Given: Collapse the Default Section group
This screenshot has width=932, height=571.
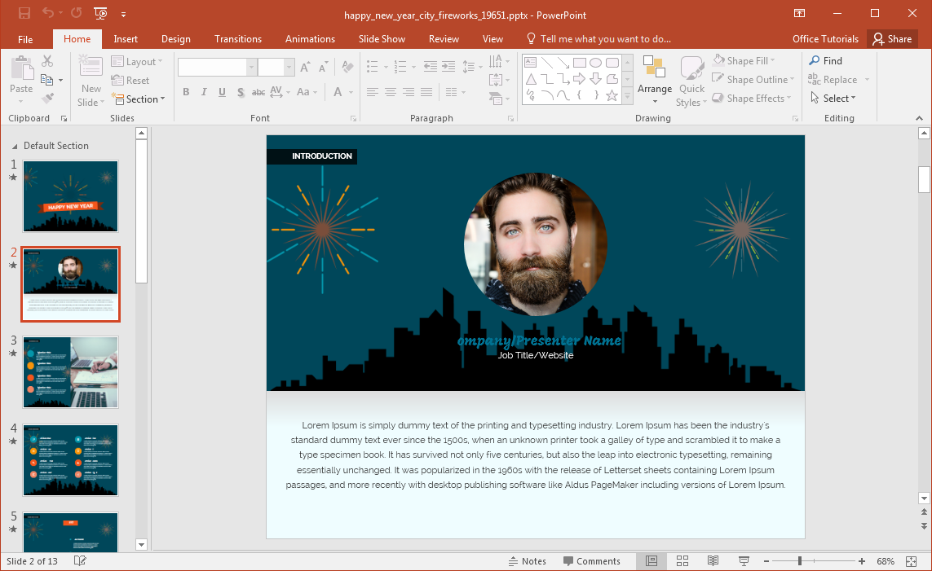Looking at the screenshot, I should coord(15,146).
